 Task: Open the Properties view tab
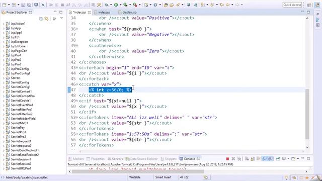(96, 159)
